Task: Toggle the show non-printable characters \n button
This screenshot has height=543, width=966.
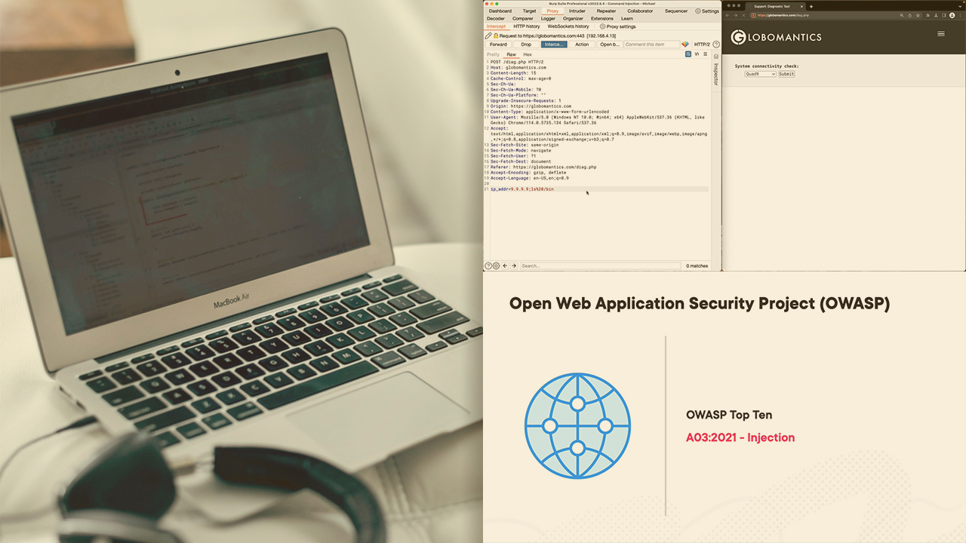Action: 697,54
